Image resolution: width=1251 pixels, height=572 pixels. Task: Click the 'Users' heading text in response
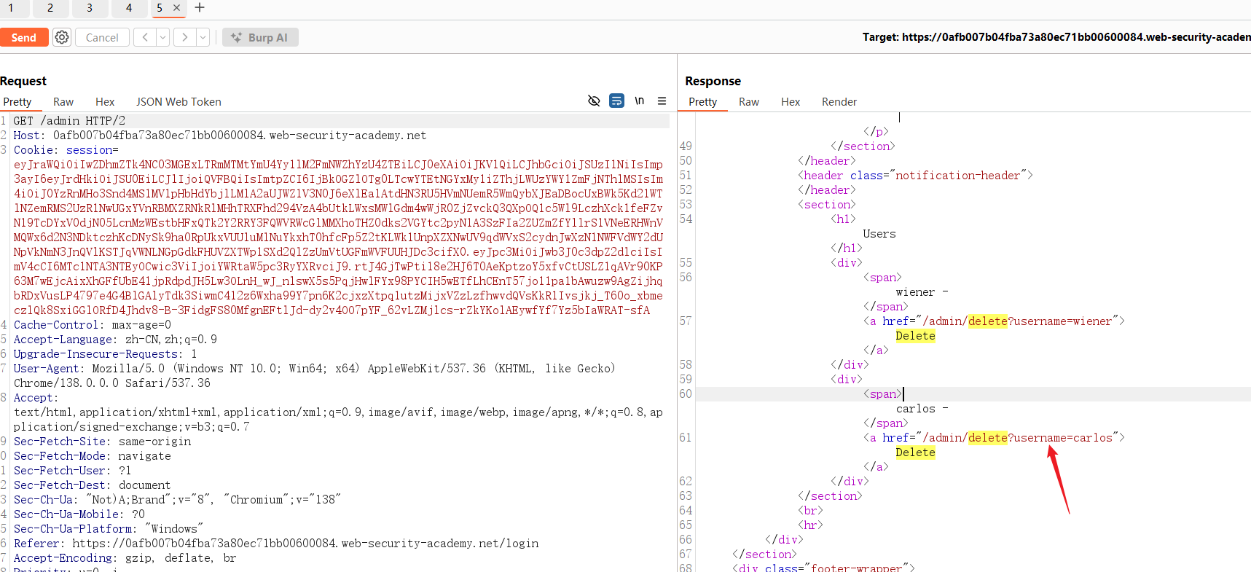pos(879,234)
